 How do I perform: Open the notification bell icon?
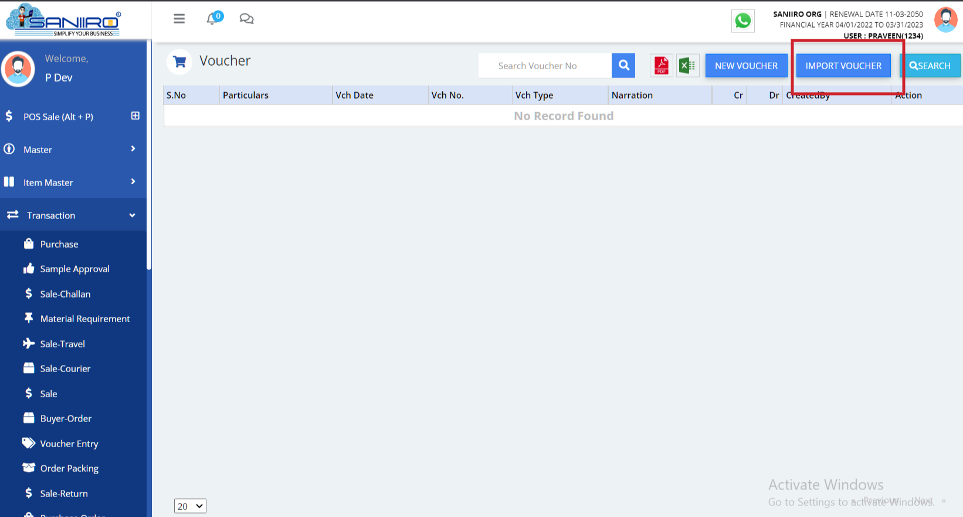[212, 19]
